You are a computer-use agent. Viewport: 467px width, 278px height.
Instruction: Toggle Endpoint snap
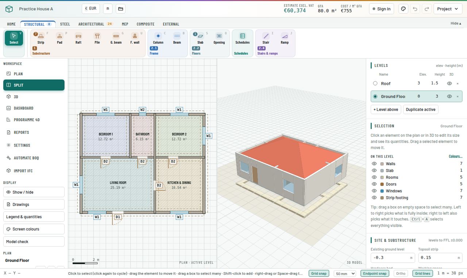click(x=374, y=273)
